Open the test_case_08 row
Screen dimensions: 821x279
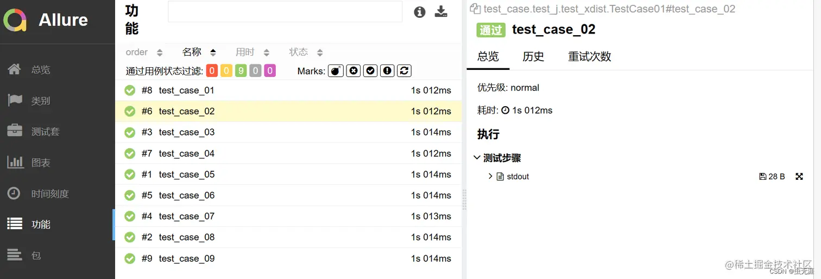[288, 237]
